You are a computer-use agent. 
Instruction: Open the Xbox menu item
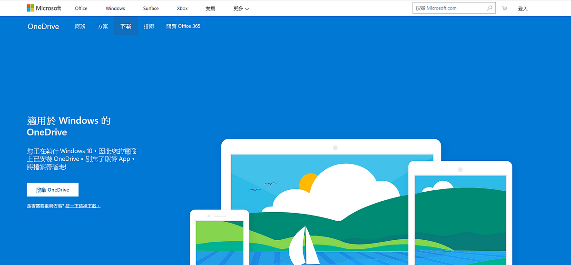(x=182, y=9)
